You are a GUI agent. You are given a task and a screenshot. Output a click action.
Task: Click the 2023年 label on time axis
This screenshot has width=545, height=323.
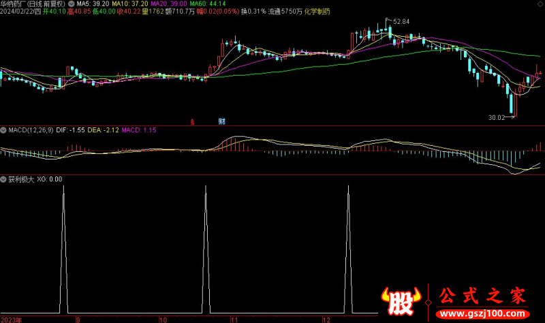(12, 319)
